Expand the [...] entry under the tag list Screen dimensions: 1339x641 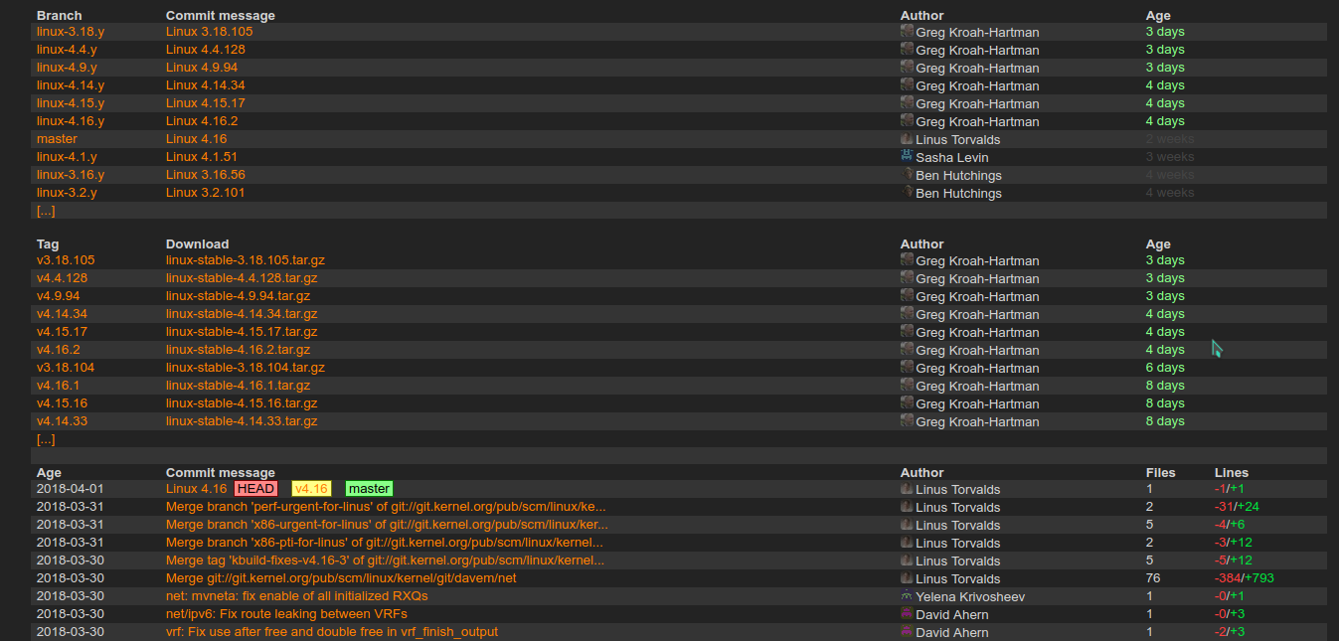pyautogui.click(x=45, y=438)
